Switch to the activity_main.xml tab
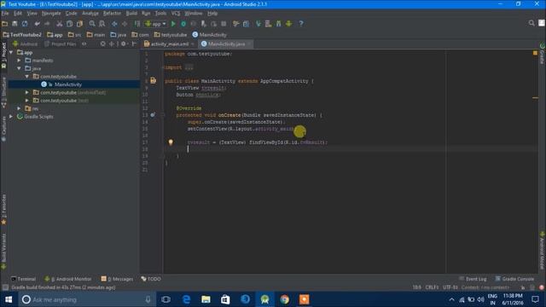The image size is (546, 307). [x=169, y=43]
